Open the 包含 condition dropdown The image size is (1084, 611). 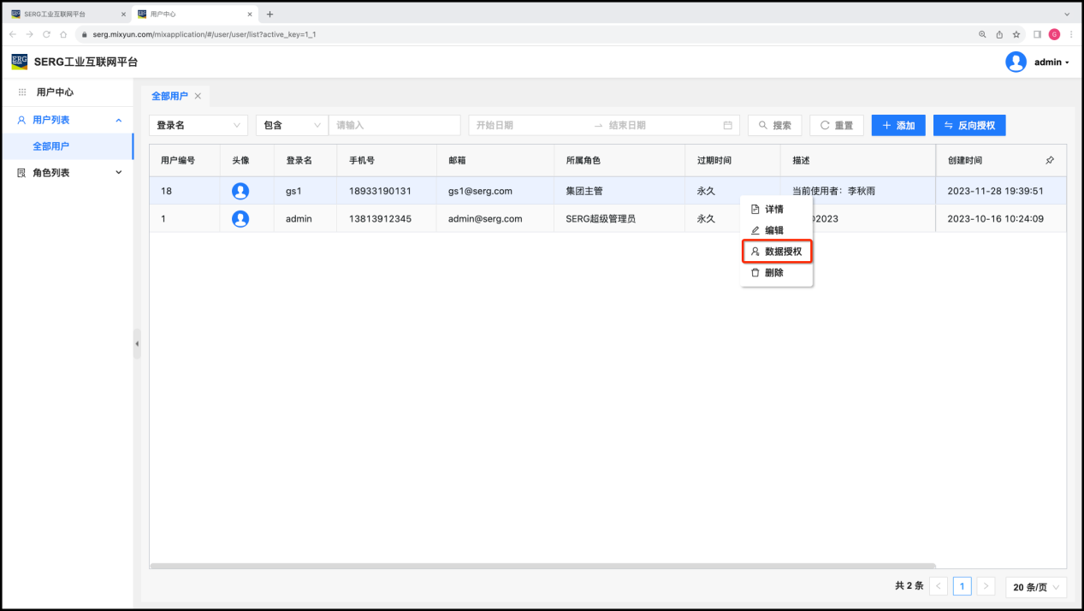(x=292, y=125)
